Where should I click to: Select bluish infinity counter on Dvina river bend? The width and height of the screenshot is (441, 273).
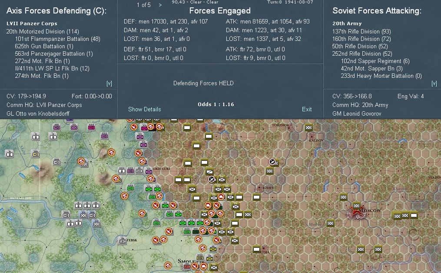(x=96, y=224)
